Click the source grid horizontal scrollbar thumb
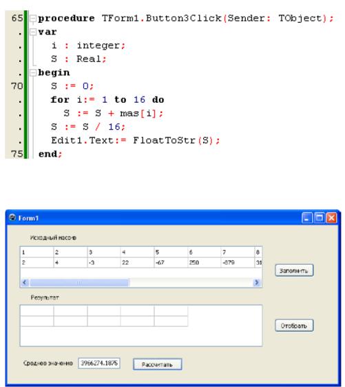 [x=79, y=282]
